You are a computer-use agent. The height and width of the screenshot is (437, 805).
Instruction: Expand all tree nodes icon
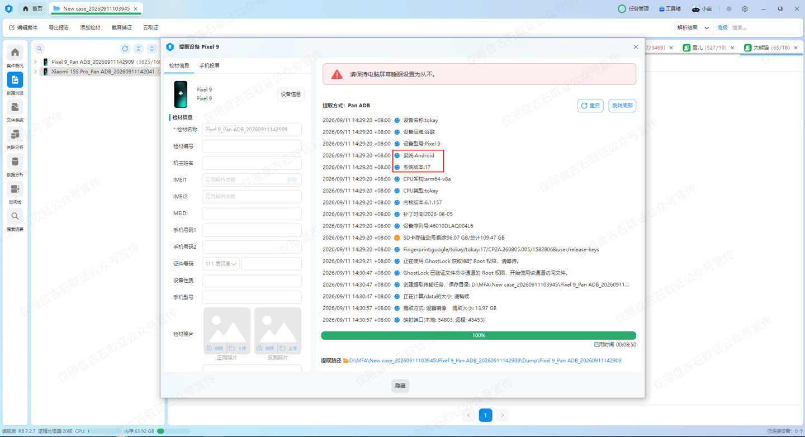pyautogui.click(x=151, y=49)
